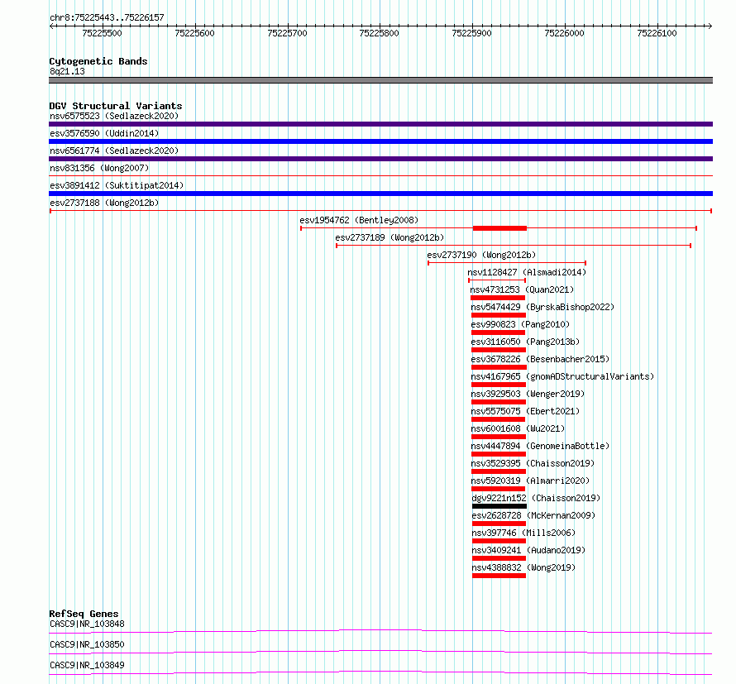Click the esv2737188 (Wong2012b) label
The width and height of the screenshot is (736, 684).
tap(104, 203)
